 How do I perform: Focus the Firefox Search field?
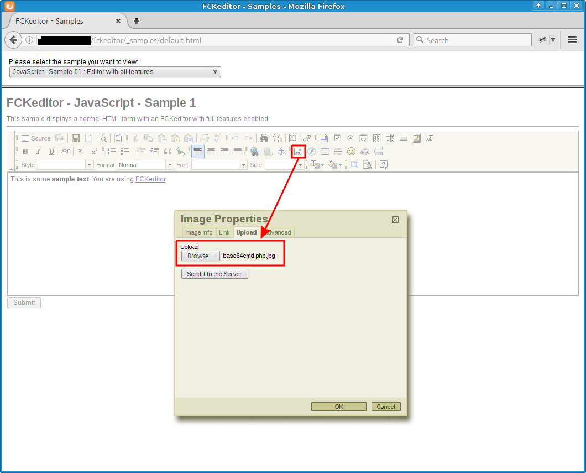click(472, 40)
